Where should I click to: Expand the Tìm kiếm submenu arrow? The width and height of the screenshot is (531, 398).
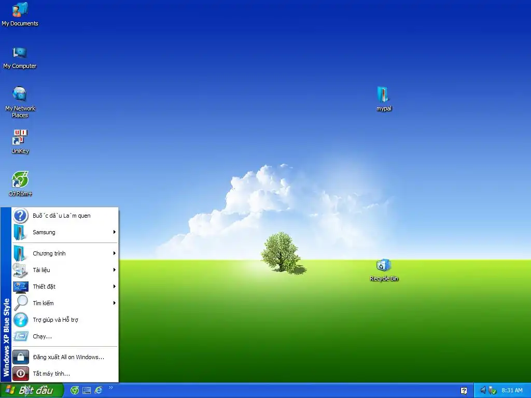[115, 303]
